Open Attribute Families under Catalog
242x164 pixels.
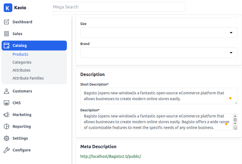pos(28,78)
